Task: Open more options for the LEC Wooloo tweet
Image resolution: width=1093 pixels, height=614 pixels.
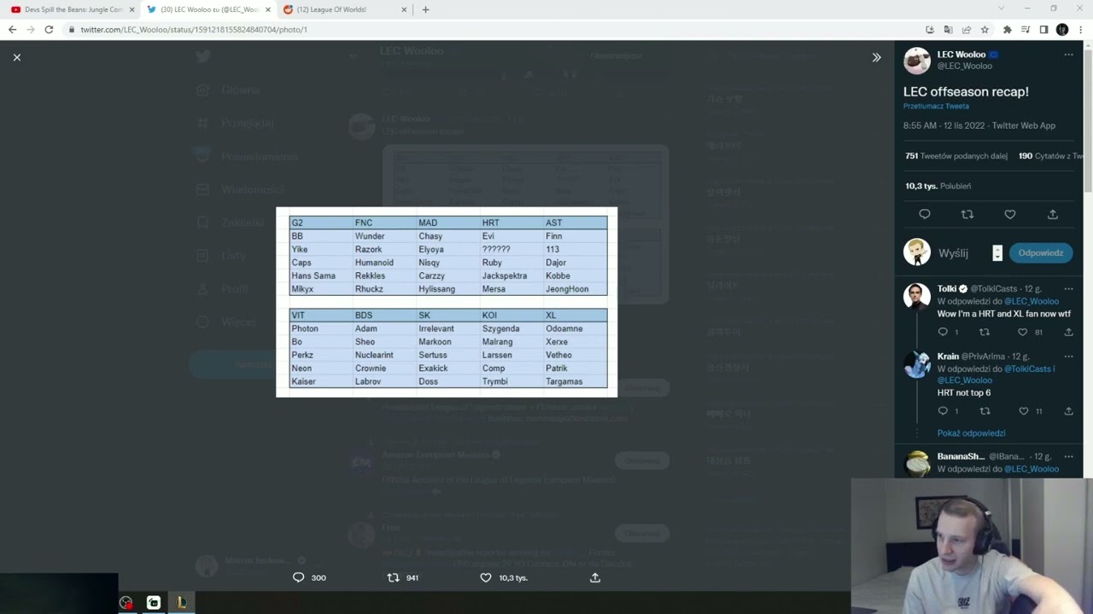Action: [1068, 55]
